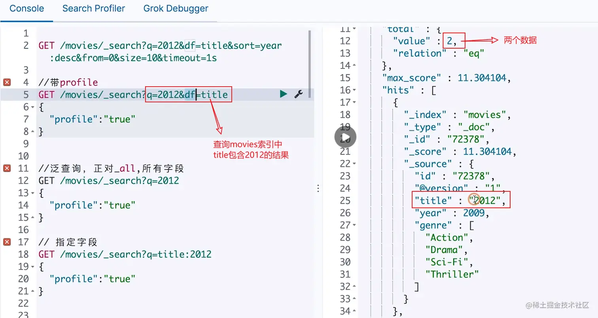This screenshot has width=598, height=318.
Task: Collapse the _source object at response line 22
Action: 354,164
